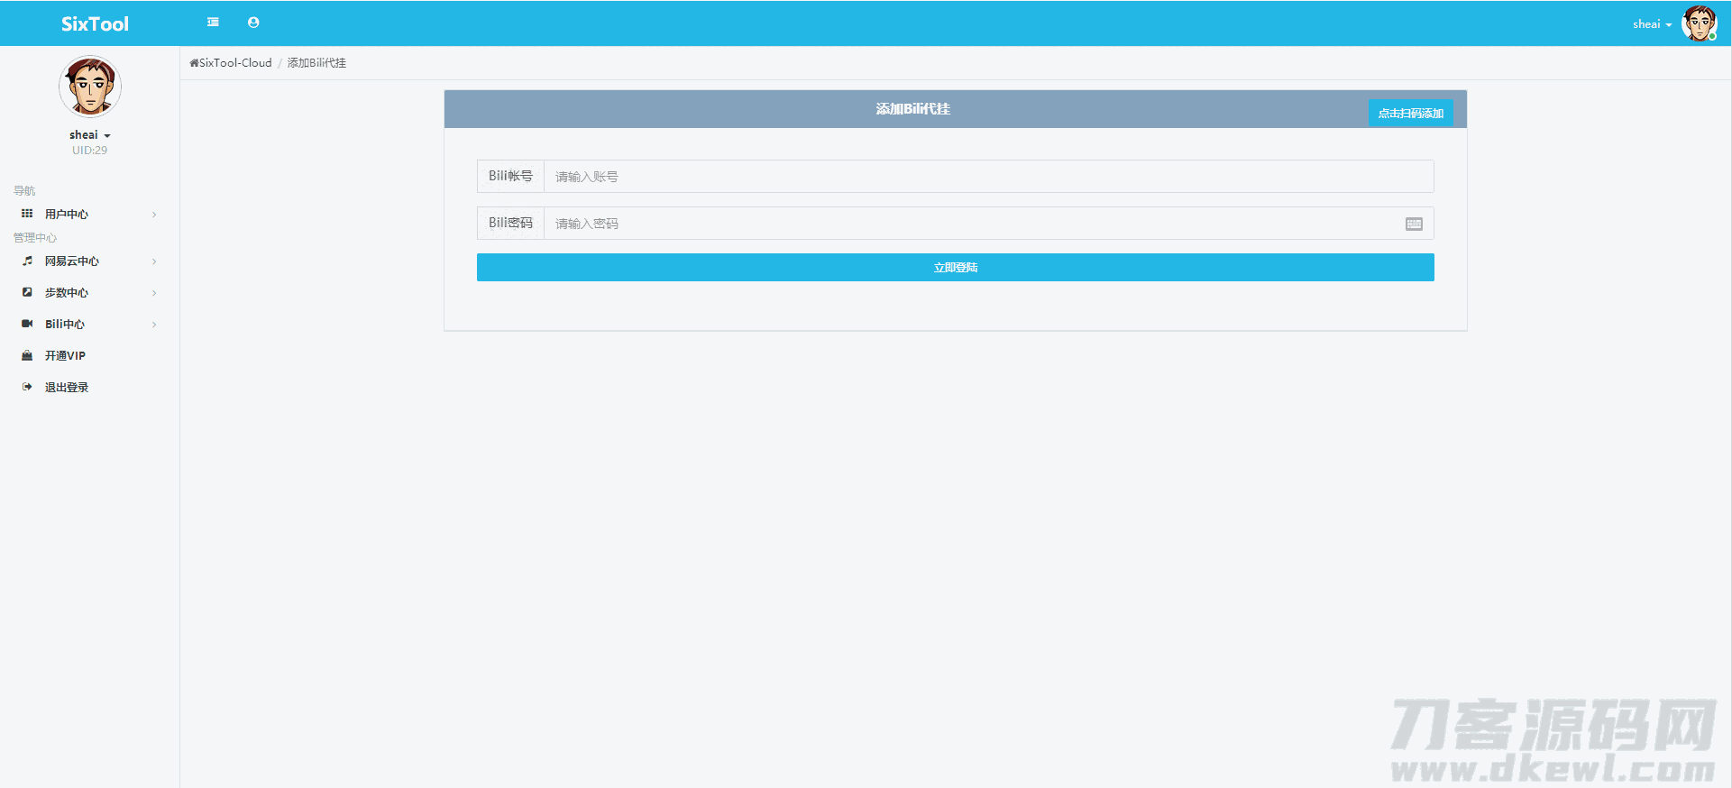Open the sheai dropdown in top header
The width and height of the screenshot is (1732, 788).
(x=1652, y=24)
